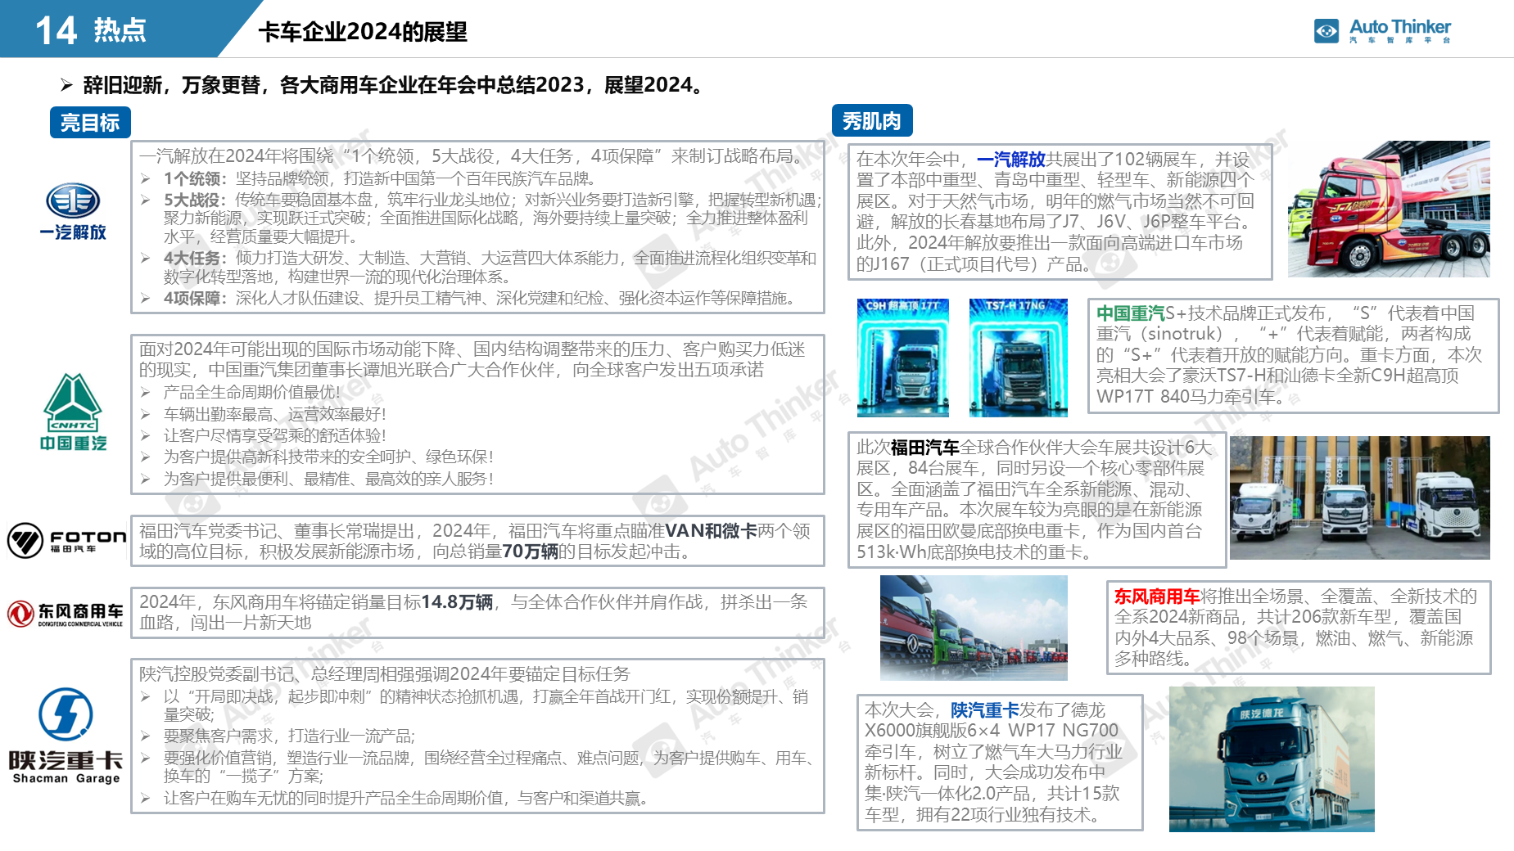Click the sentence 一汽解放在2024年将围绕 strategy intro
Image resolution: width=1514 pixels, height=851 pixels.
(471, 156)
